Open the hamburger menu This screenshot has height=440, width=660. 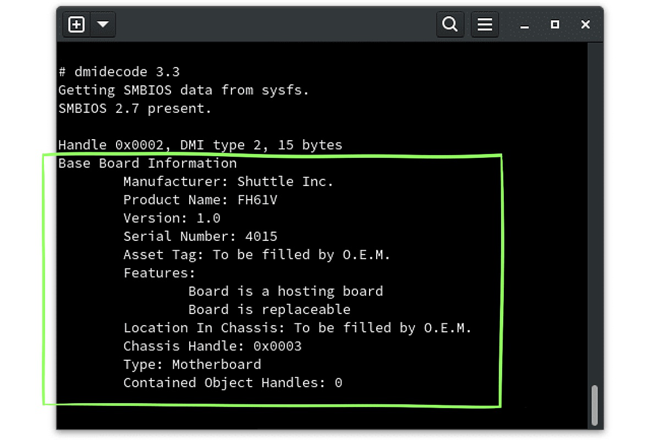(x=485, y=25)
